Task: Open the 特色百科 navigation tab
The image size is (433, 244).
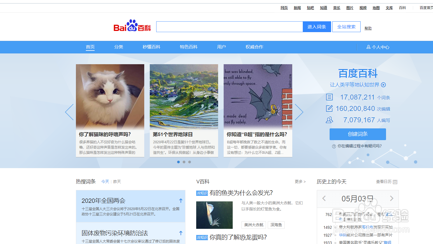Action: pos(189,47)
